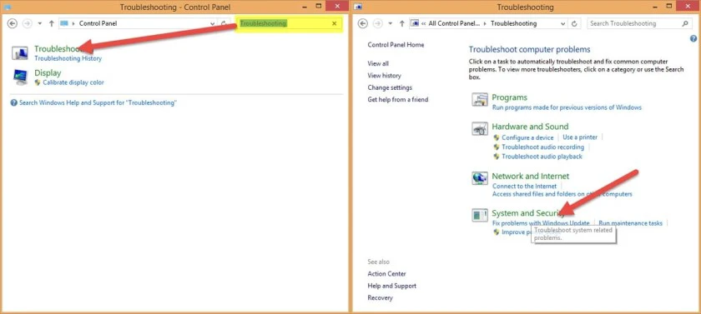Screen dimensions: 701x314
Task: Click All Control Panel breadcrumb in right window
Action: pos(453,23)
